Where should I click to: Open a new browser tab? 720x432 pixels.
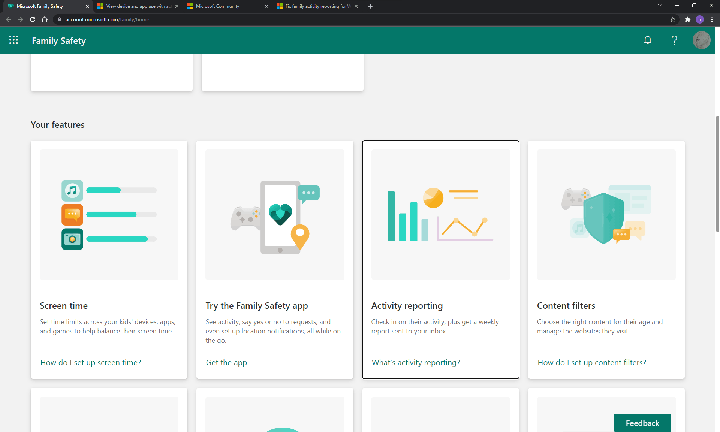coord(370,6)
